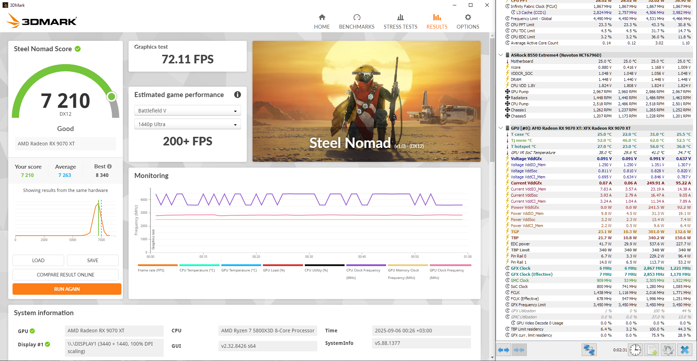Click the clock icon on the GFX Clock row
697x361 pixels.
pyautogui.click(x=508, y=268)
